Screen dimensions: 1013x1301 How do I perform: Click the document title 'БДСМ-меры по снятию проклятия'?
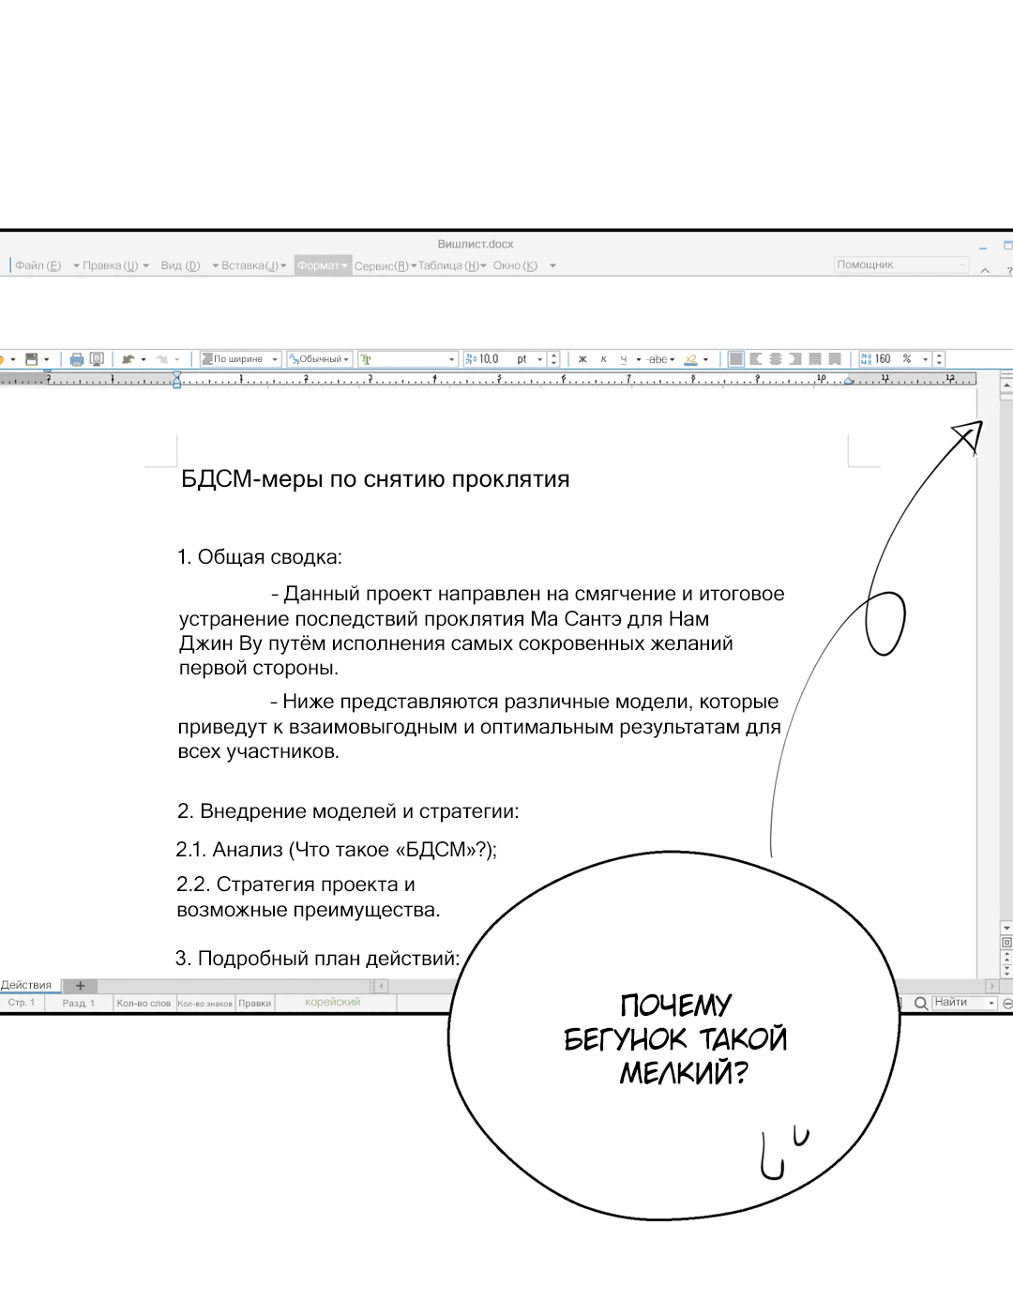point(375,479)
